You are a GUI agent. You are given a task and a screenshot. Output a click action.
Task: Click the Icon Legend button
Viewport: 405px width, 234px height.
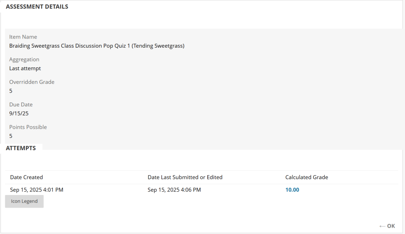click(24, 201)
